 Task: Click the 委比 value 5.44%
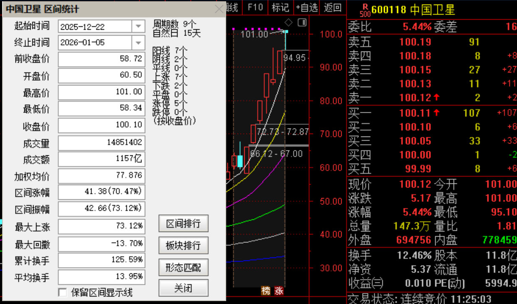point(417,27)
